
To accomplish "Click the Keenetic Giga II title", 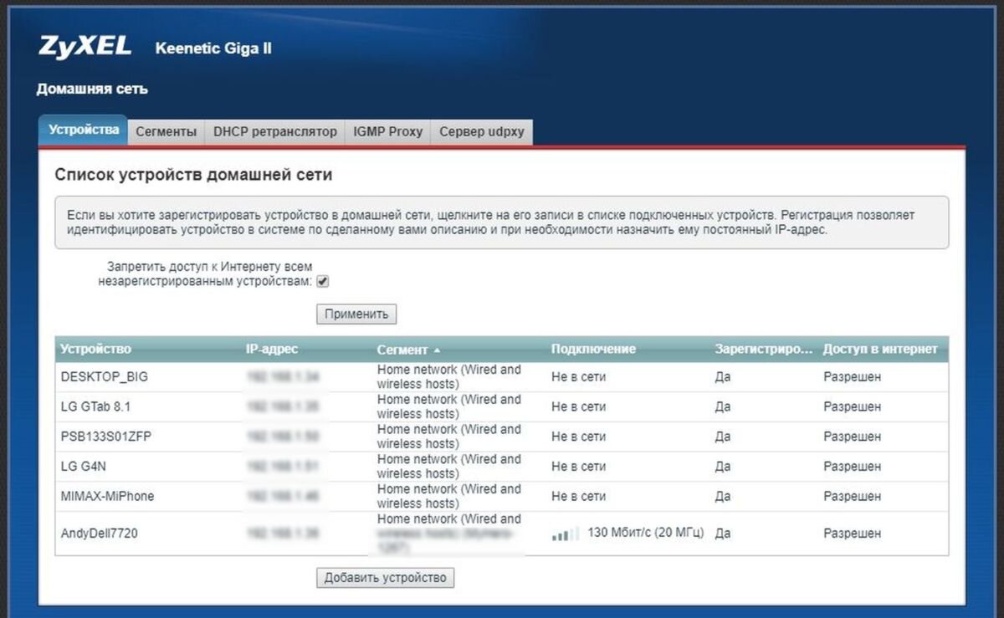I will tap(213, 49).
